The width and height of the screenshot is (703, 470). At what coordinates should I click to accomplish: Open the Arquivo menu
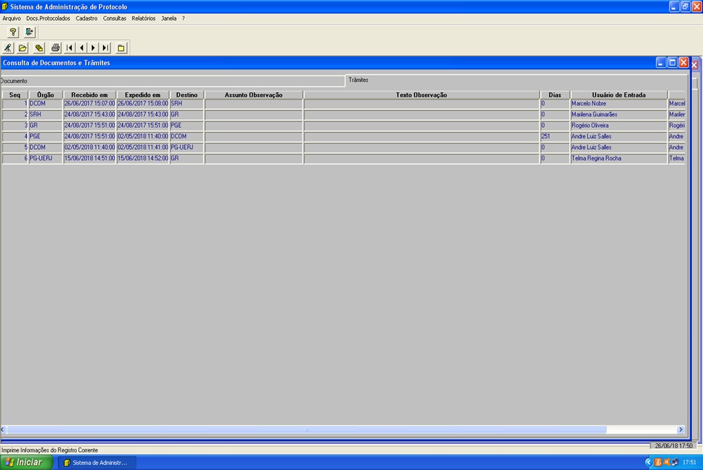[12, 19]
